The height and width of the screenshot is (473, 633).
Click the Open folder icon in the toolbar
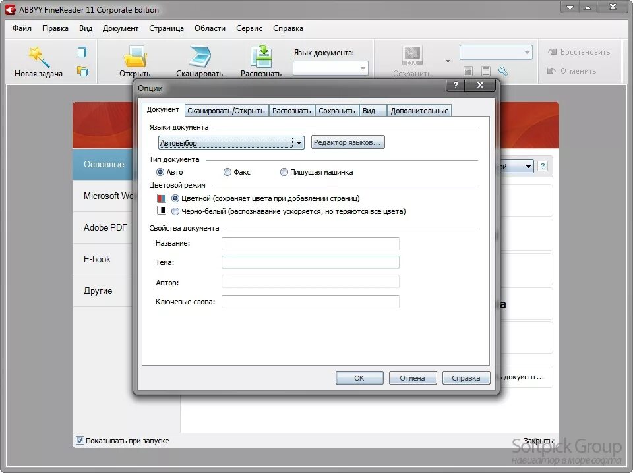coord(135,57)
